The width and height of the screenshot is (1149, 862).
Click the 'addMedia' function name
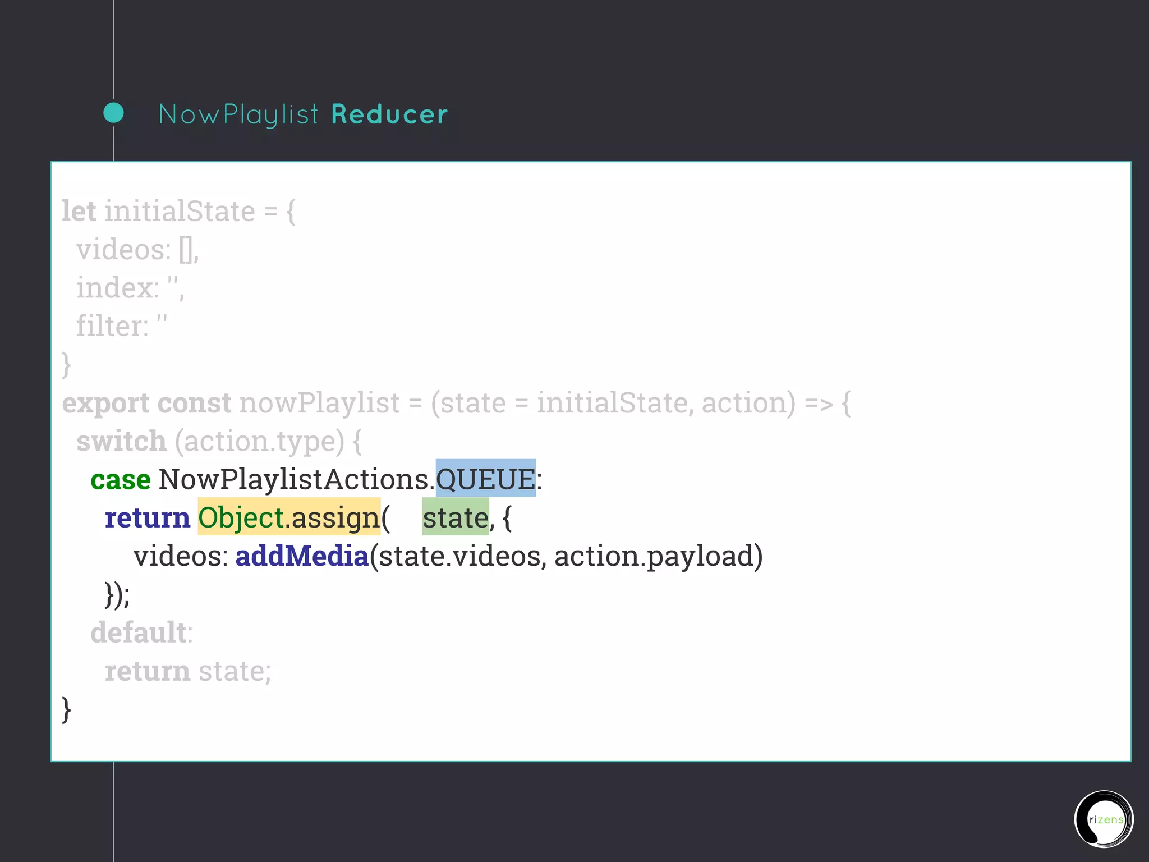coord(302,556)
